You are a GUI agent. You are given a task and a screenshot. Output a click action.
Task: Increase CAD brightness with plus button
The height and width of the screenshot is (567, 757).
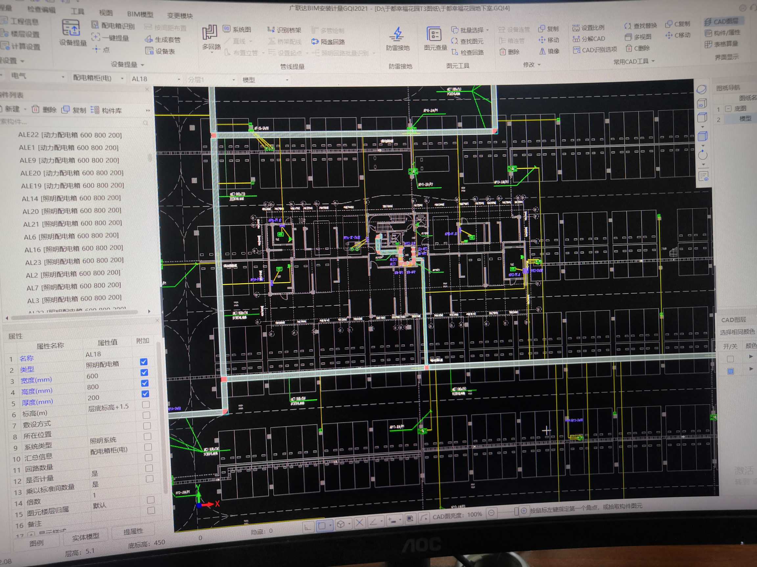tap(524, 511)
